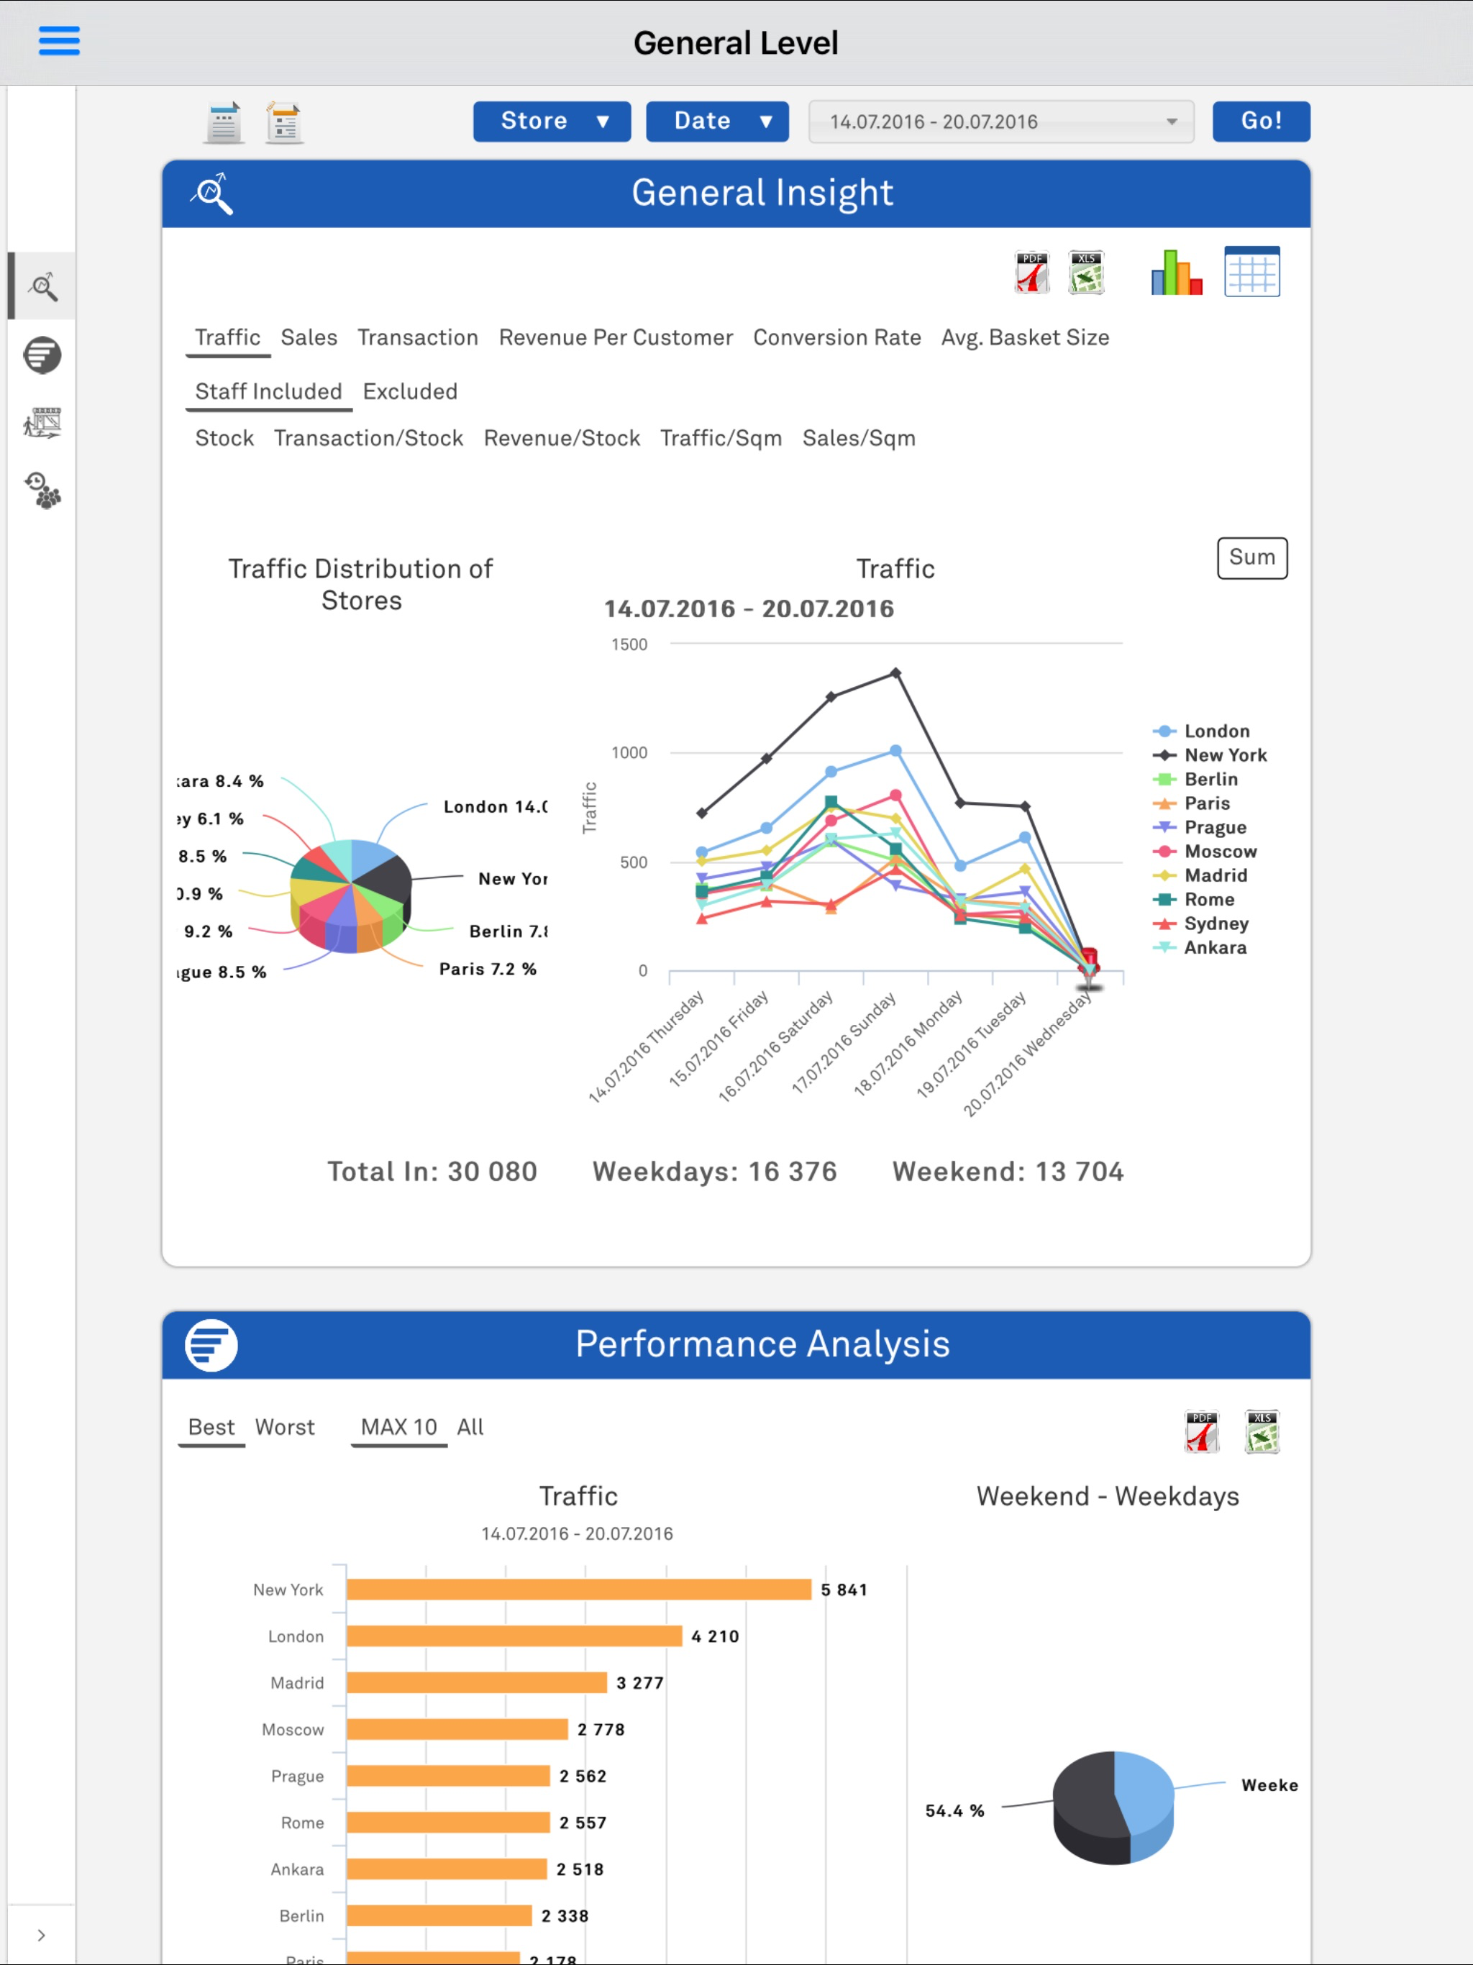
Task: Open the date range combo box
Action: pos(1001,122)
